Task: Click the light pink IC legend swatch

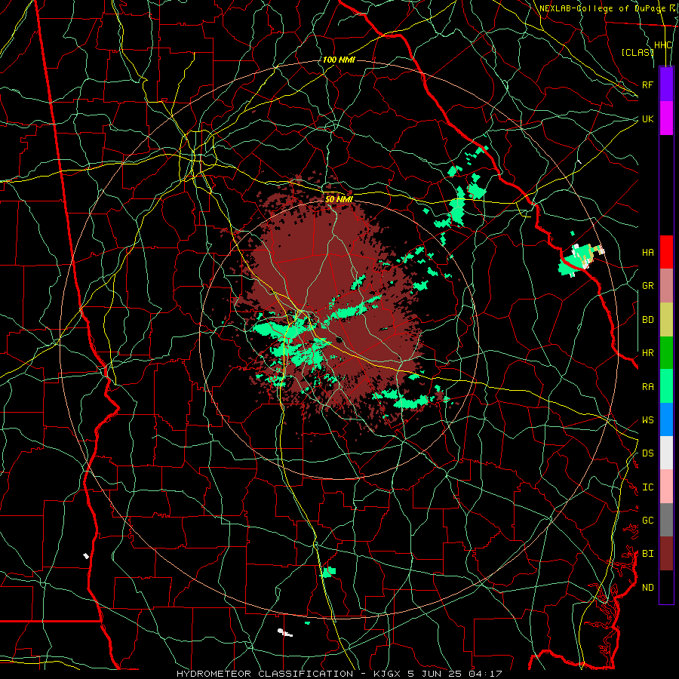Action: click(x=666, y=487)
